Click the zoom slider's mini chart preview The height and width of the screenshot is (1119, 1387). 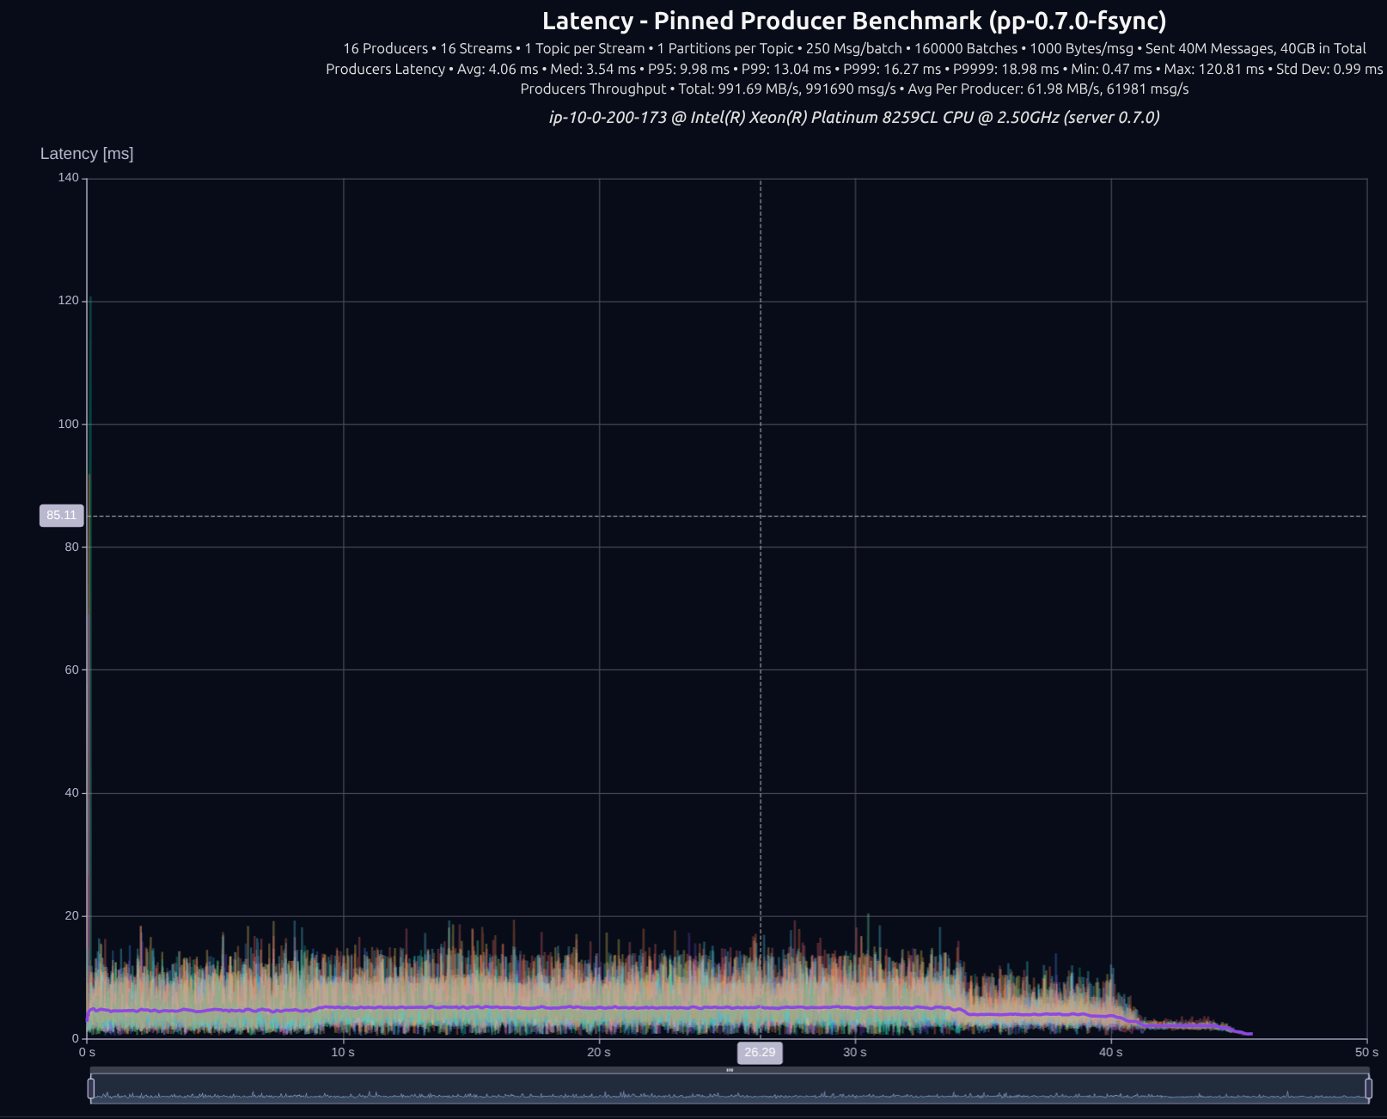730,1090
